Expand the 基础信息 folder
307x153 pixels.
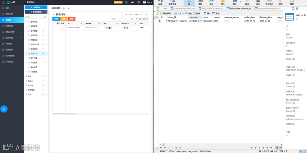click(x=26, y=22)
